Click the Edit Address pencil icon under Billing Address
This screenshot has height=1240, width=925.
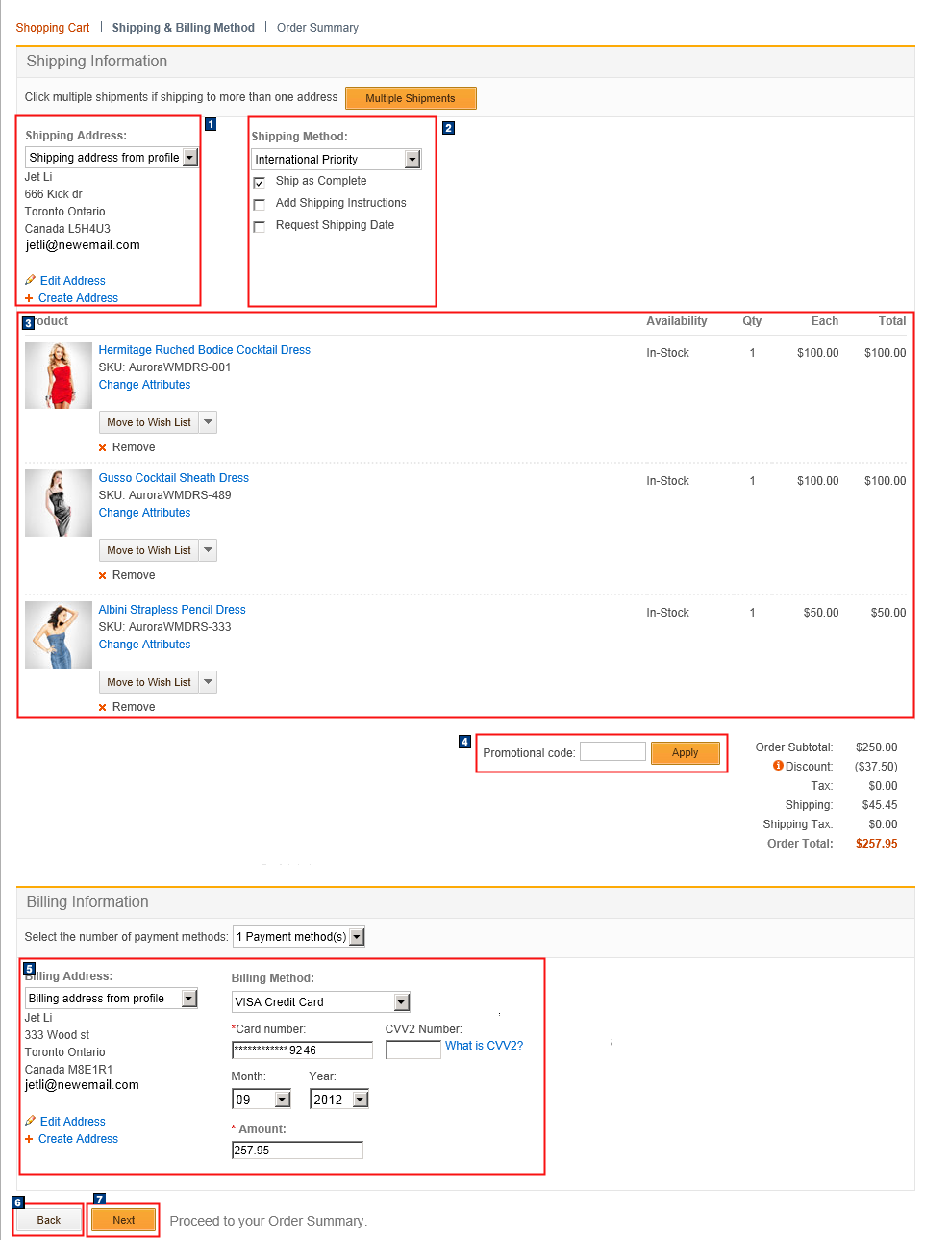[30, 1121]
